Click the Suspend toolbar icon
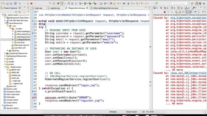 click(x=28, y=4)
